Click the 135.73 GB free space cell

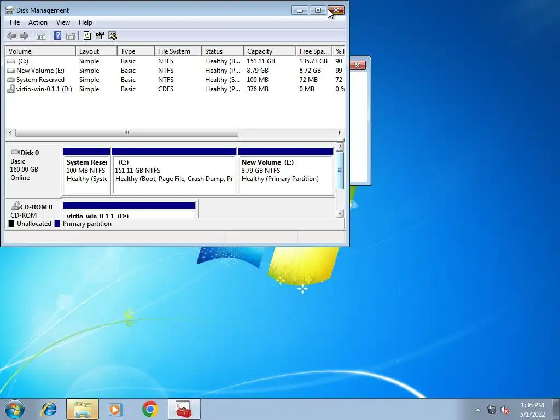coord(313,61)
